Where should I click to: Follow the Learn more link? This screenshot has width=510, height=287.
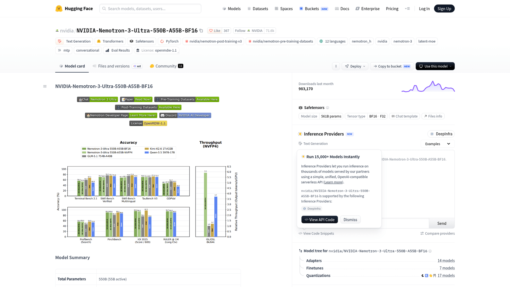(333, 182)
